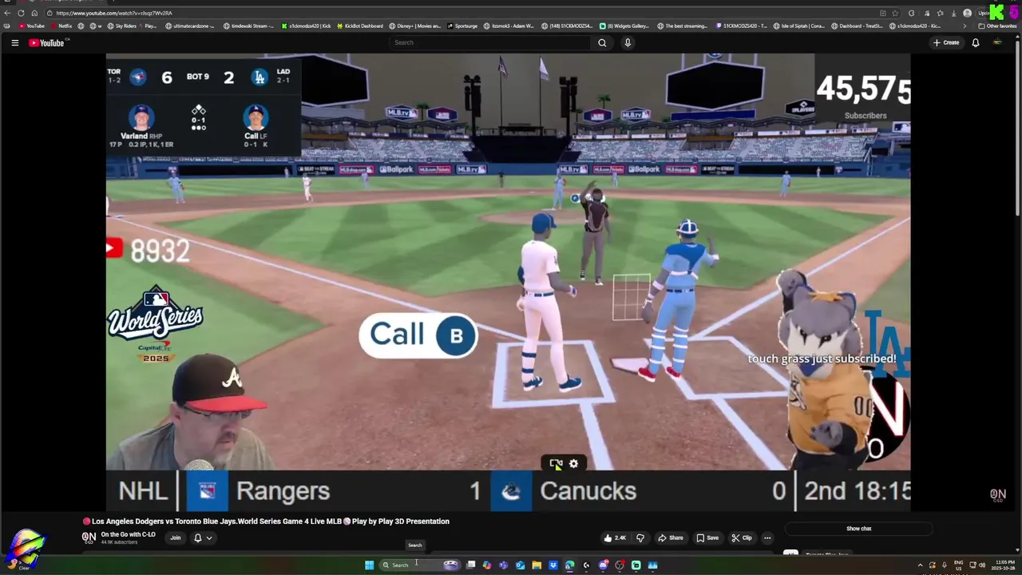Save the video to a playlist

click(707, 537)
